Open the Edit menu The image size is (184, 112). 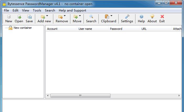(15, 10)
